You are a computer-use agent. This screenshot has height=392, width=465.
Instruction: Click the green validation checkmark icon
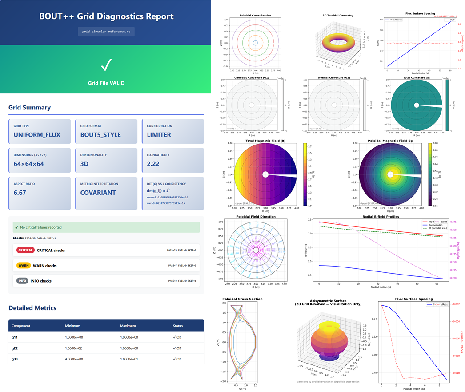coord(106,65)
